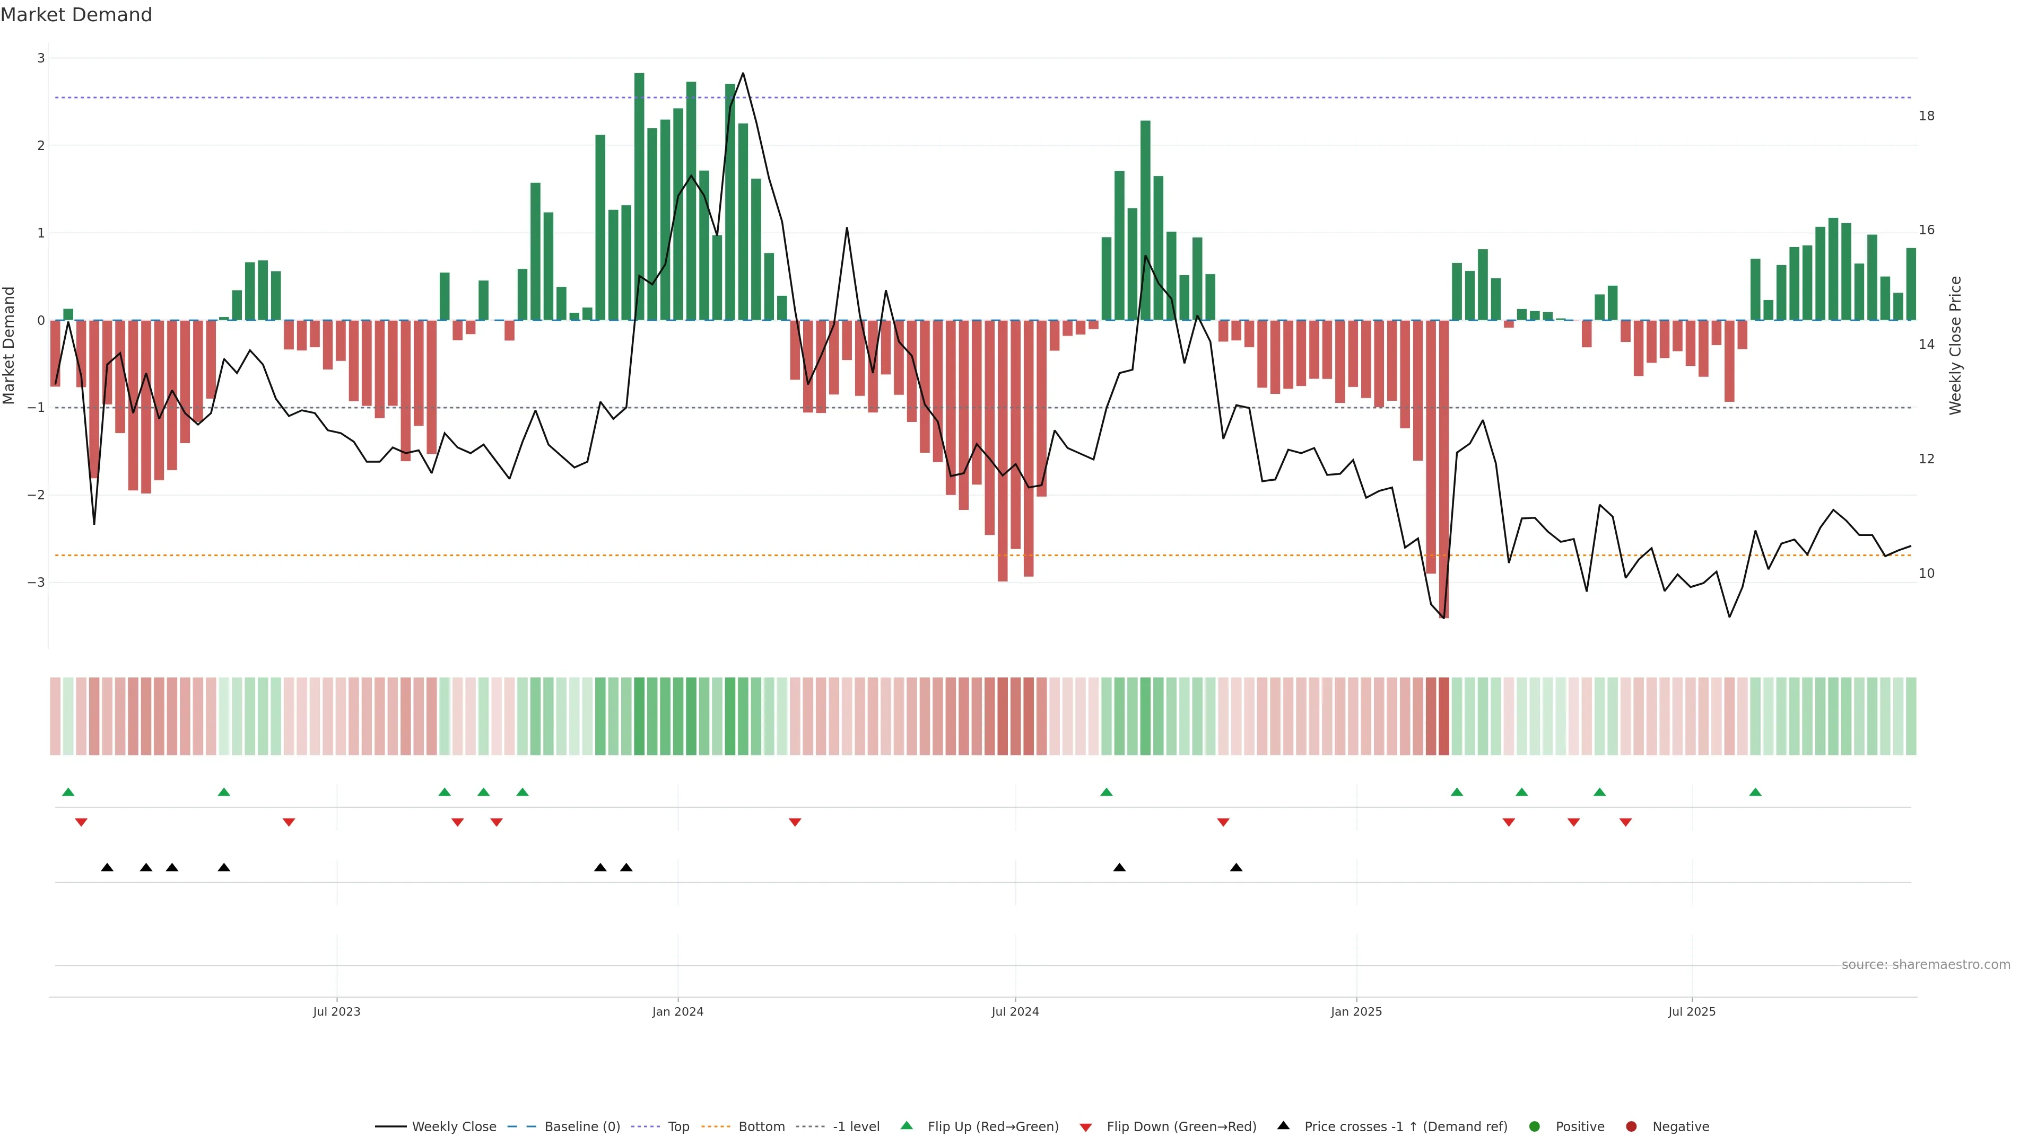Click the green Positive legend dot
This screenshot has height=1145, width=2037.
click(1535, 1127)
